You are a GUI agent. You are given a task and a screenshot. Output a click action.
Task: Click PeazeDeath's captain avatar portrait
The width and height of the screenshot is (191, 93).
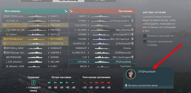131,74
